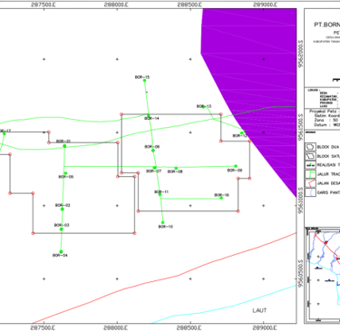This screenshot has width=340, height=332.
Task: Click the BOR-15 label text
Action: [142, 77]
